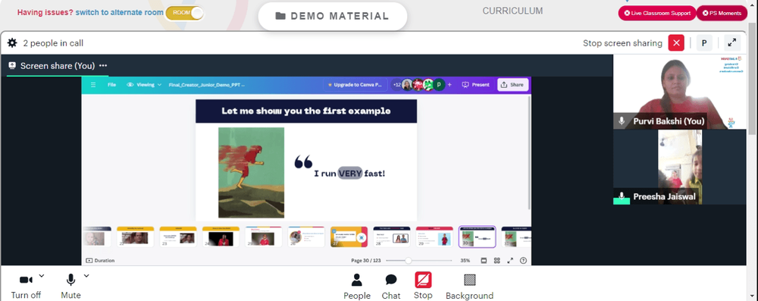Click the '2 people in call' label

53,43
